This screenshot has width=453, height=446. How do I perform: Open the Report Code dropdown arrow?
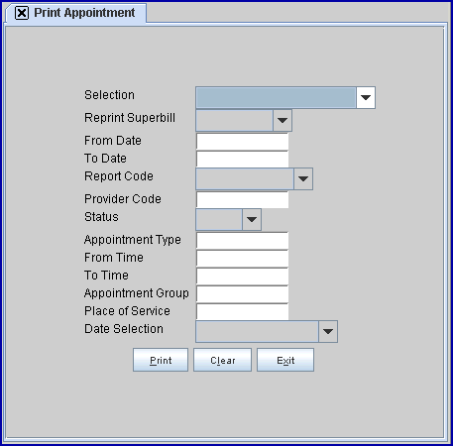[303, 178]
